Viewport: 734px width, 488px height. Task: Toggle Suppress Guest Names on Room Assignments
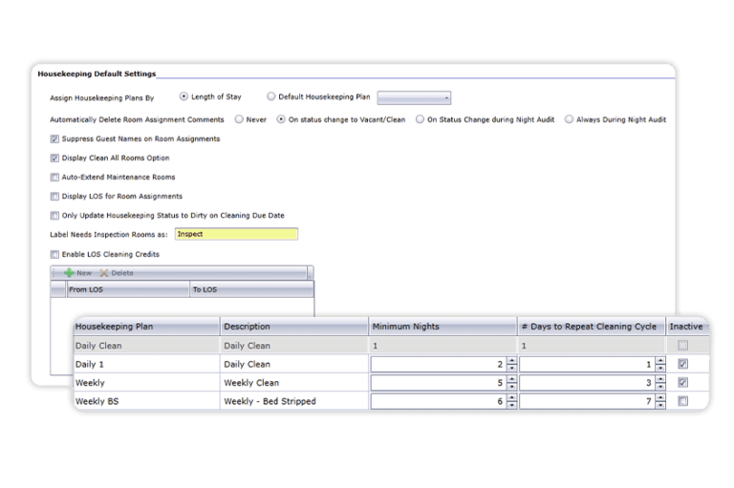pos(54,138)
